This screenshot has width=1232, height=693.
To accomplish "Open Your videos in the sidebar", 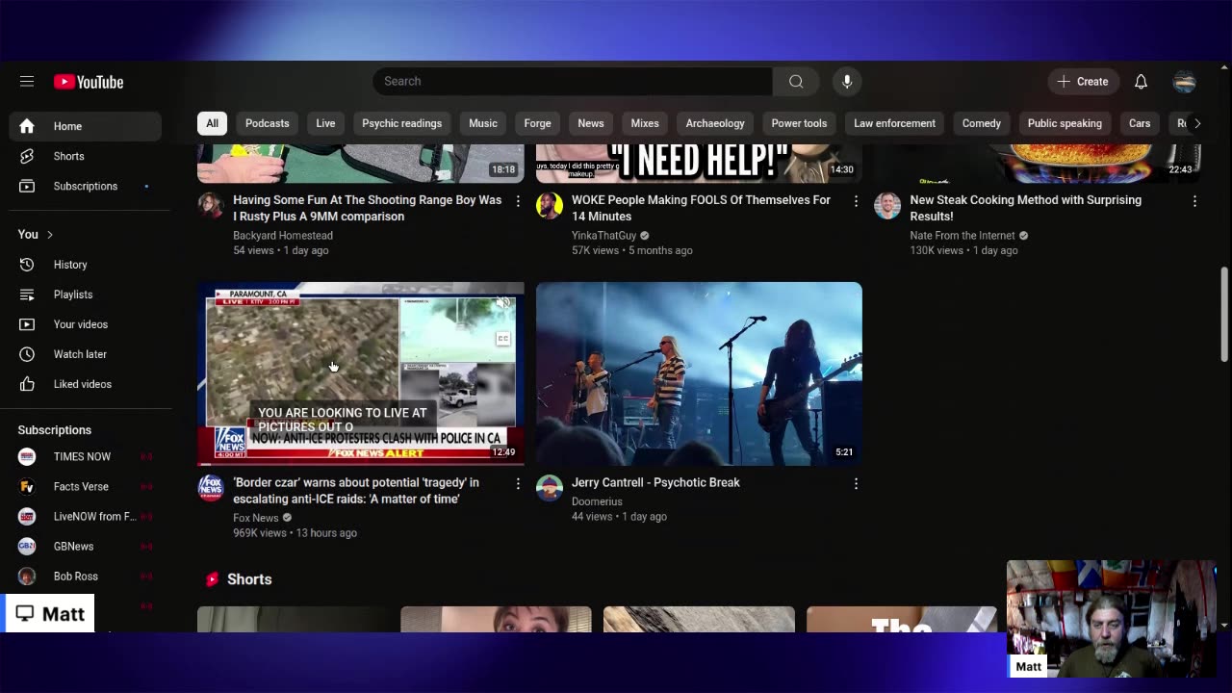I will (86, 324).
